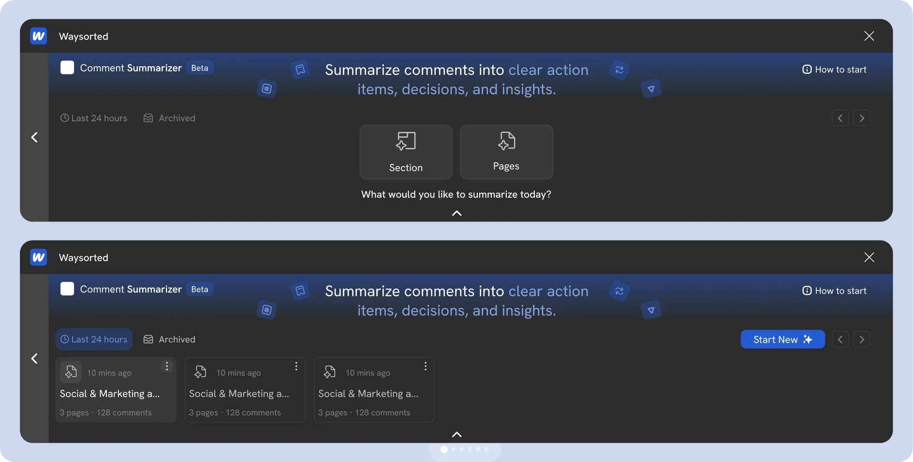Click Start New button
This screenshot has width=913, height=462.
coord(782,339)
